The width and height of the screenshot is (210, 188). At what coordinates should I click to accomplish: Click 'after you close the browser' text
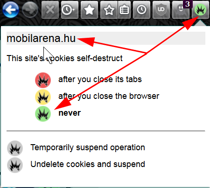point(109,96)
